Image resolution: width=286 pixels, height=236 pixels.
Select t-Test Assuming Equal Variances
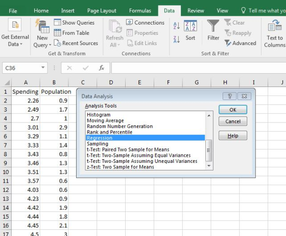pos(146,156)
